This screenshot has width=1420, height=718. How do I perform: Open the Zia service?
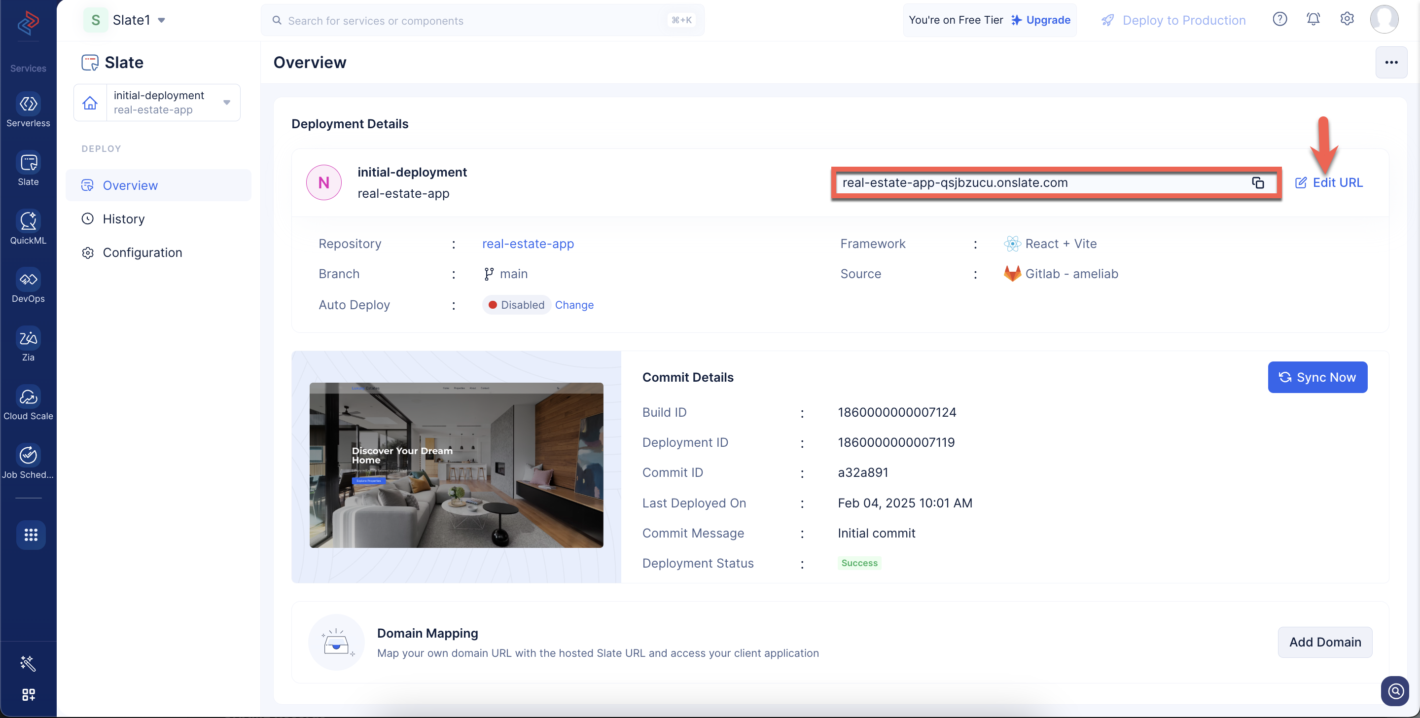(28, 345)
